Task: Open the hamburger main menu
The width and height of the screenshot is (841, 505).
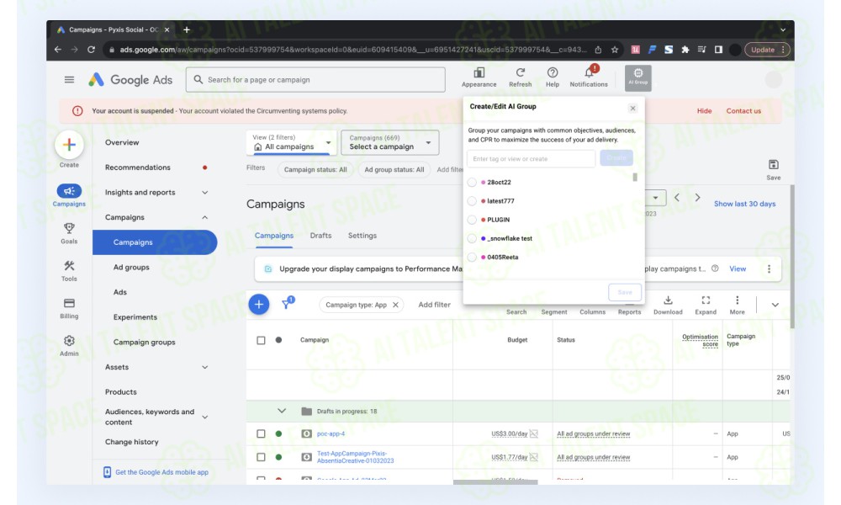Action: (69, 80)
